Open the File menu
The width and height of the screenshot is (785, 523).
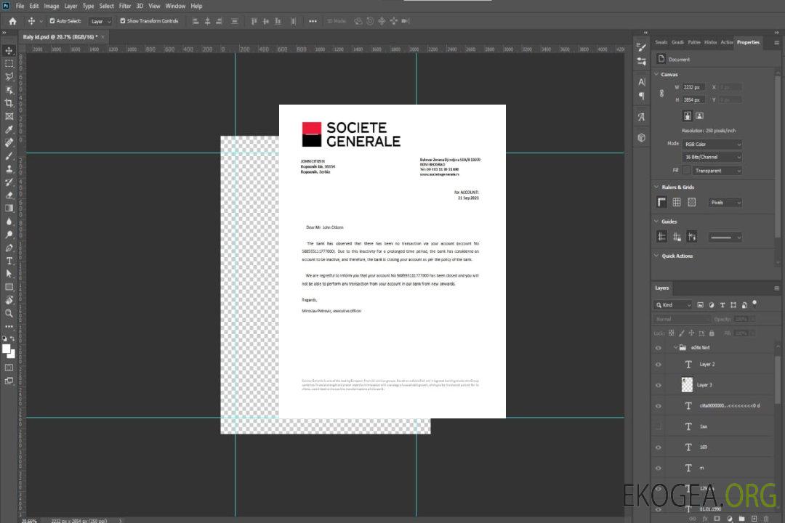(20, 6)
